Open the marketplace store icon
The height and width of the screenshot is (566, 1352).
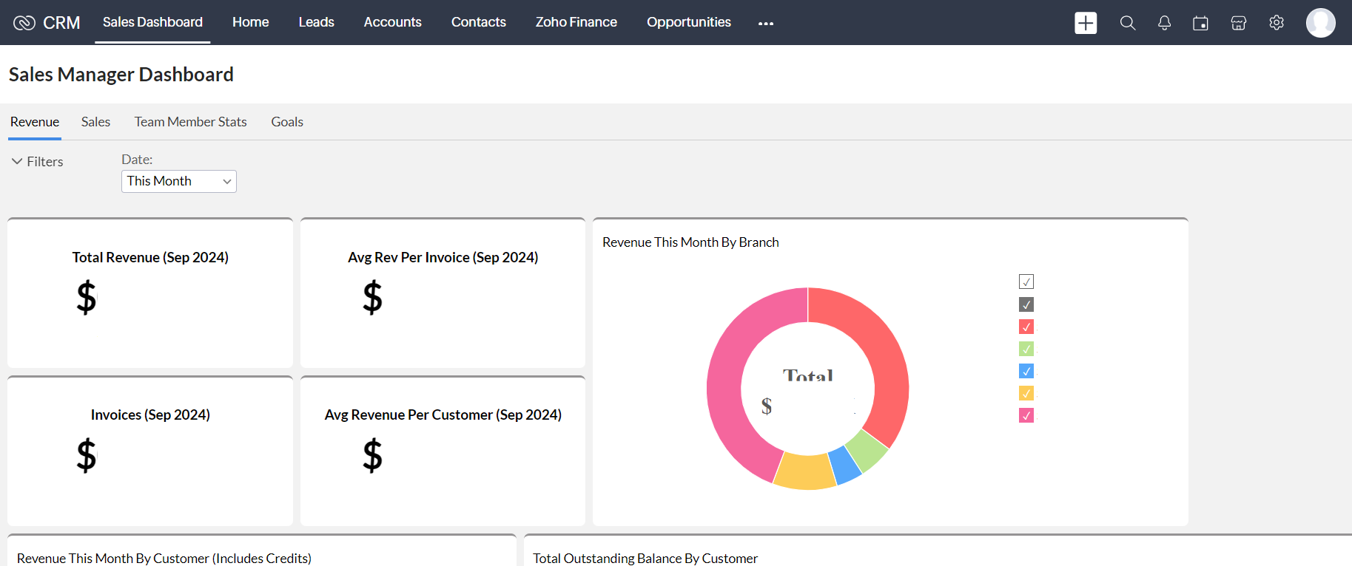(x=1238, y=23)
